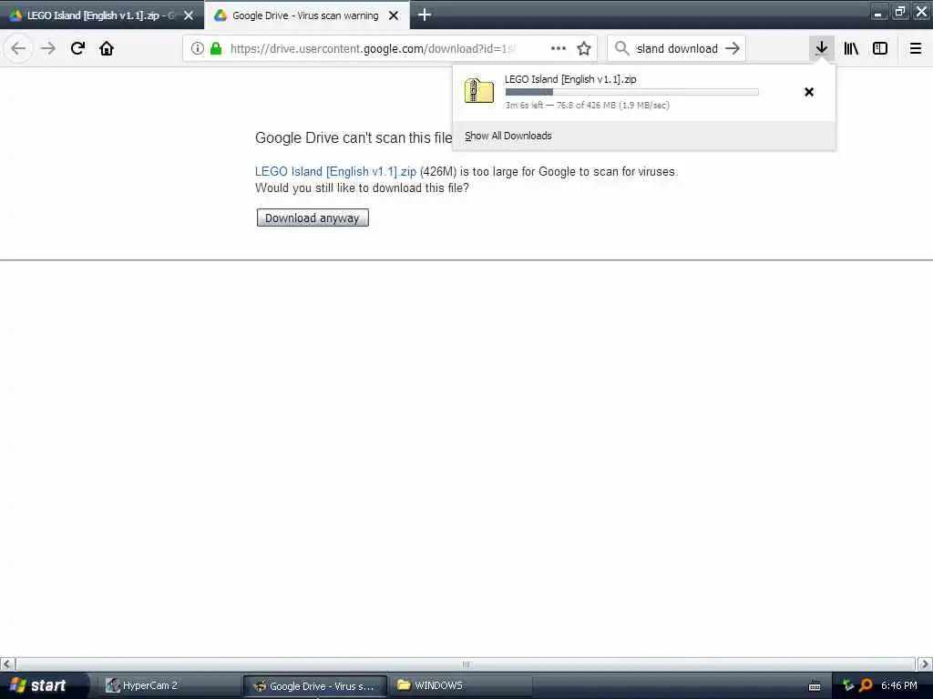Click 'Would you still like to download' text
The height and width of the screenshot is (699, 933).
coord(362,187)
